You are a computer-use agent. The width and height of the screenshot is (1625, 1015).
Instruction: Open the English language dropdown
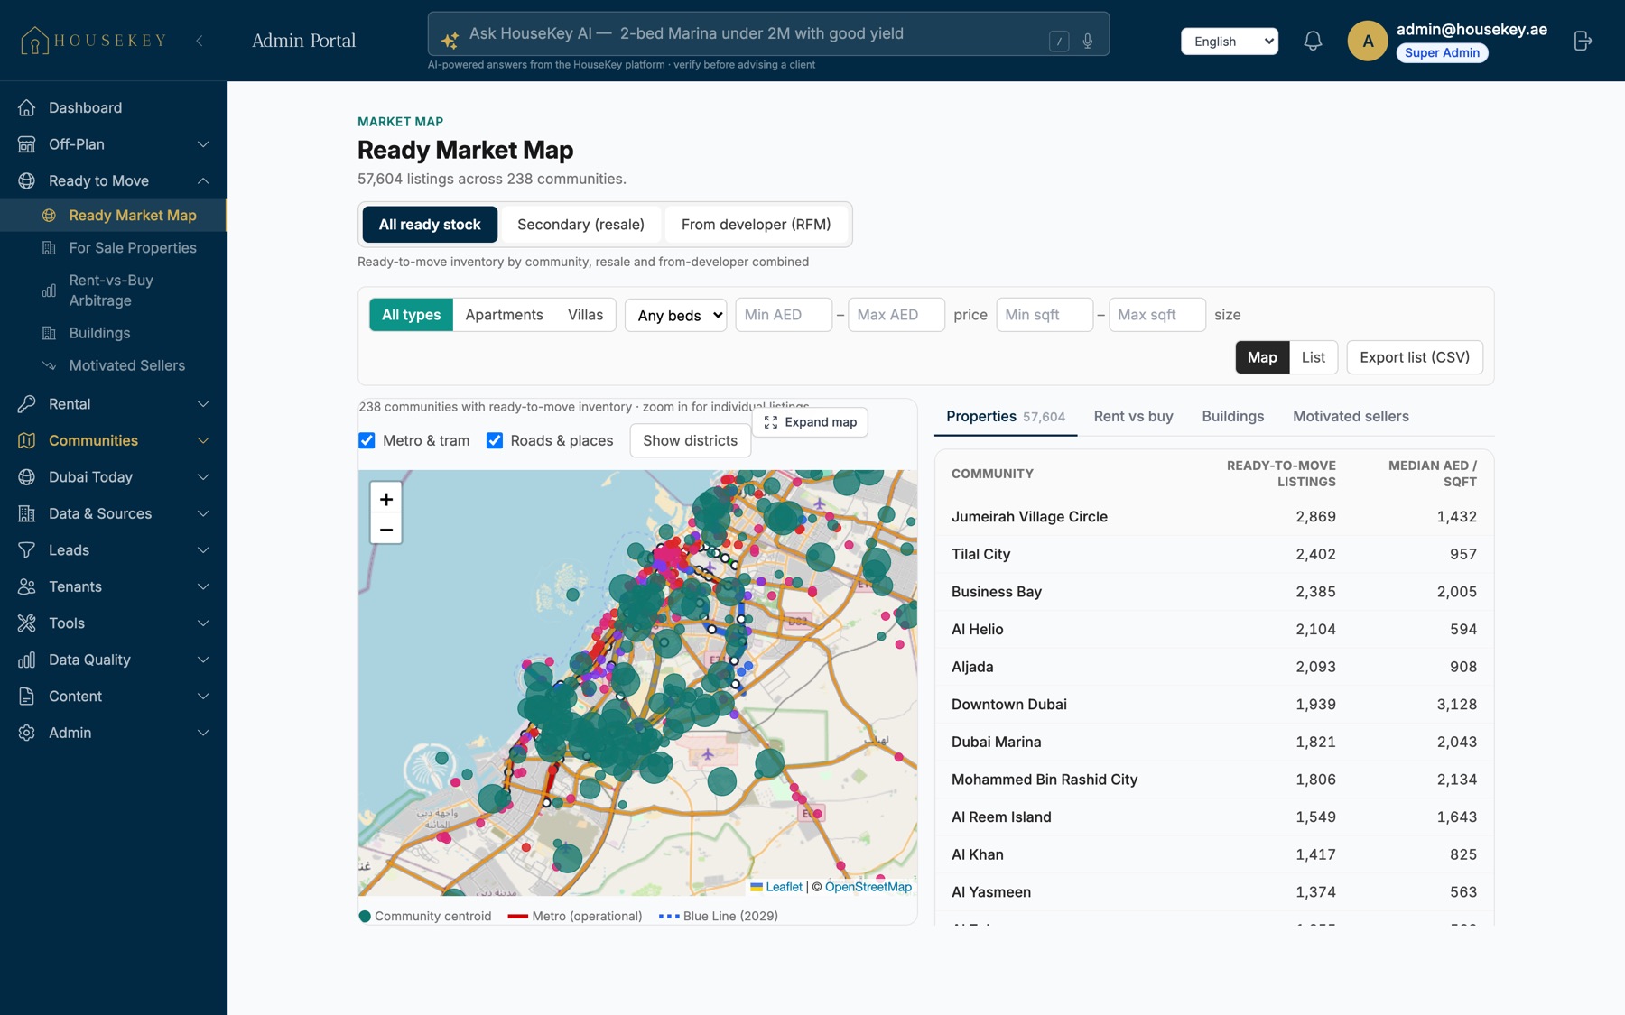pyautogui.click(x=1230, y=41)
